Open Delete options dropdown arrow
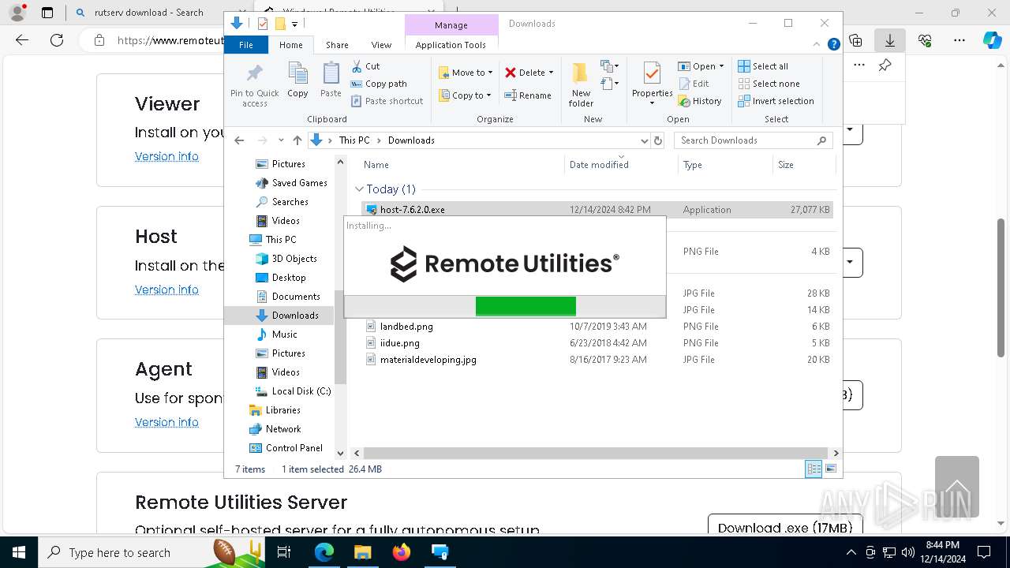Image resolution: width=1010 pixels, height=568 pixels. [551, 73]
